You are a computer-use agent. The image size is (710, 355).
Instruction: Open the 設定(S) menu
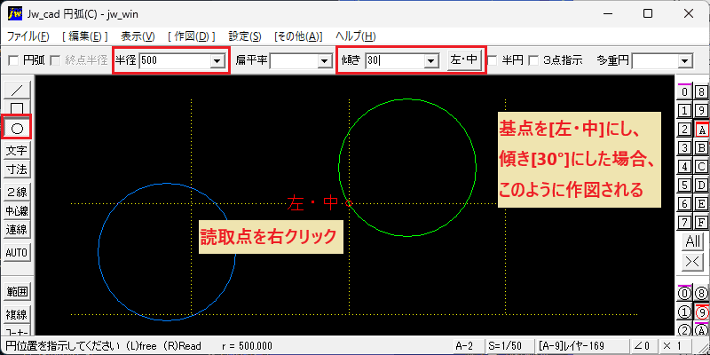245,36
